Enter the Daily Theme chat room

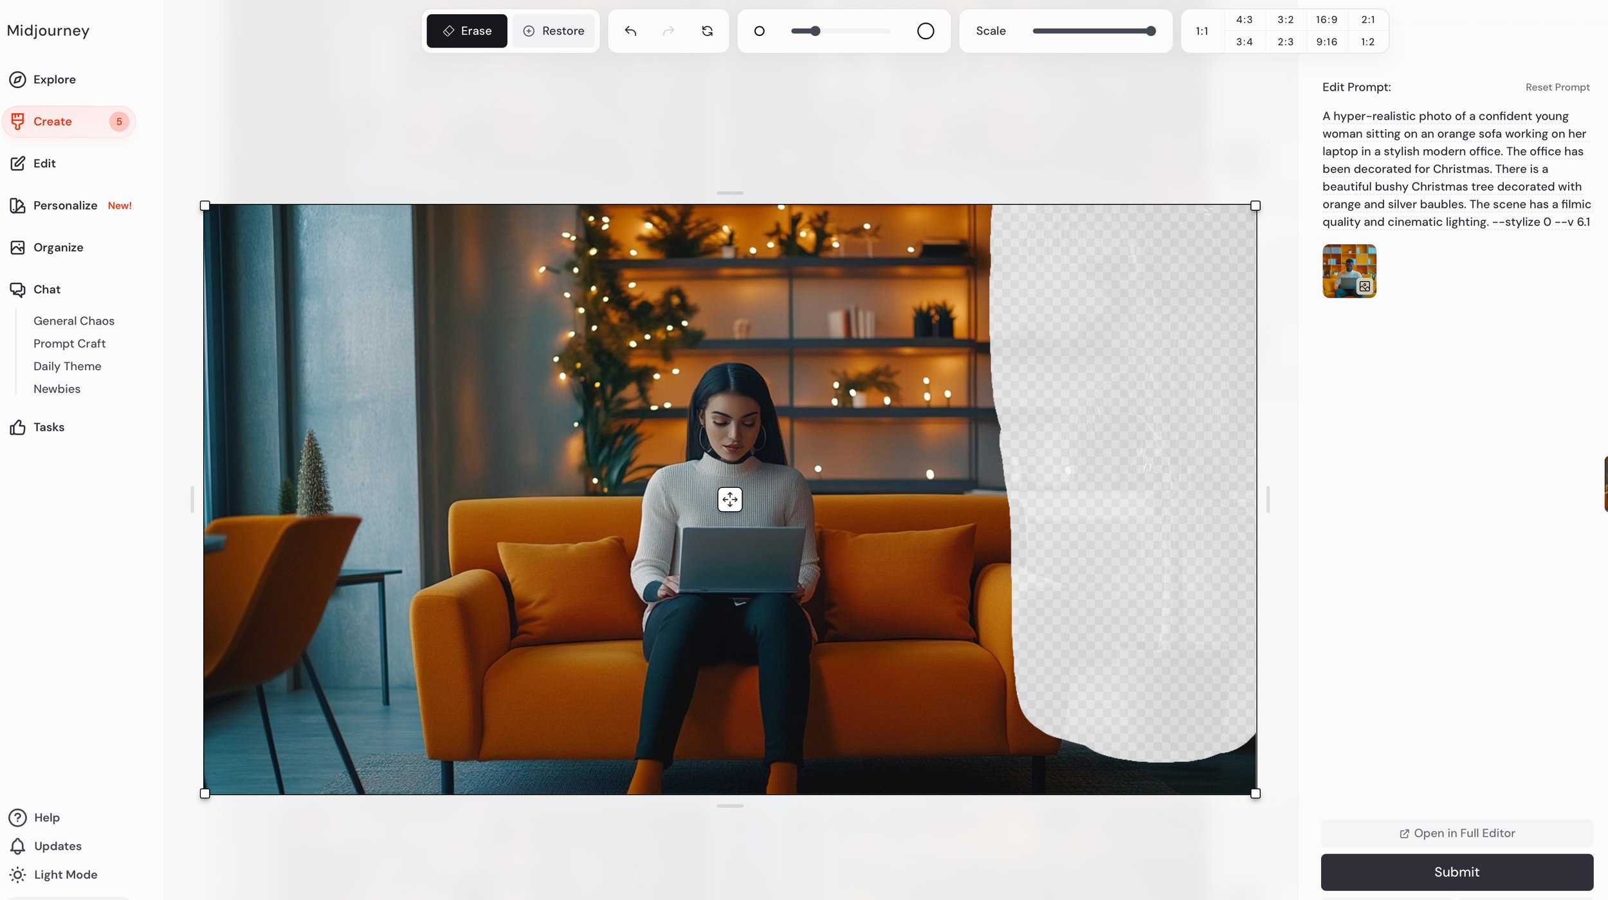68,366
